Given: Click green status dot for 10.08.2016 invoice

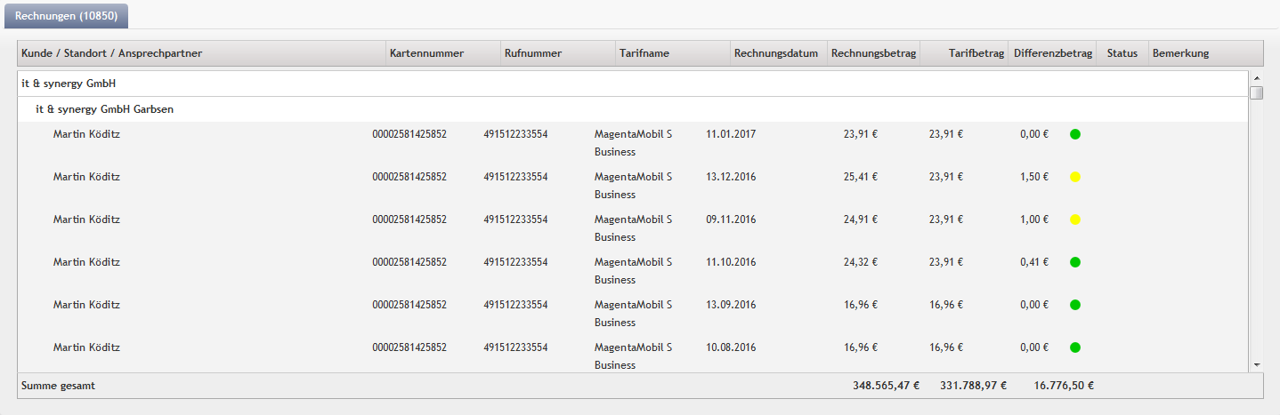Looking at the screenshot, I should [x=1075, y=347].
